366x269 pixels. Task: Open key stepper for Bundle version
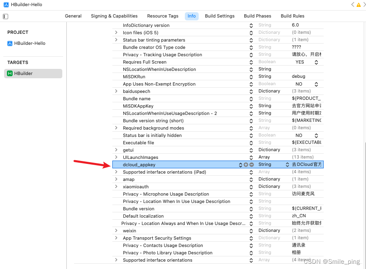pyautogui.click(x=251, y=209)
